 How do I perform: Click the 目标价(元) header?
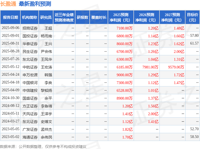click(x=192, y=17)
